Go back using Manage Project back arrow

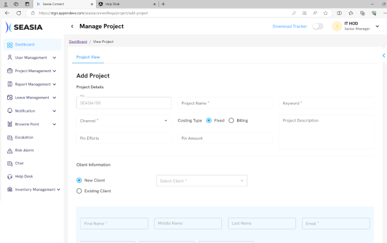tap(72, 26)
